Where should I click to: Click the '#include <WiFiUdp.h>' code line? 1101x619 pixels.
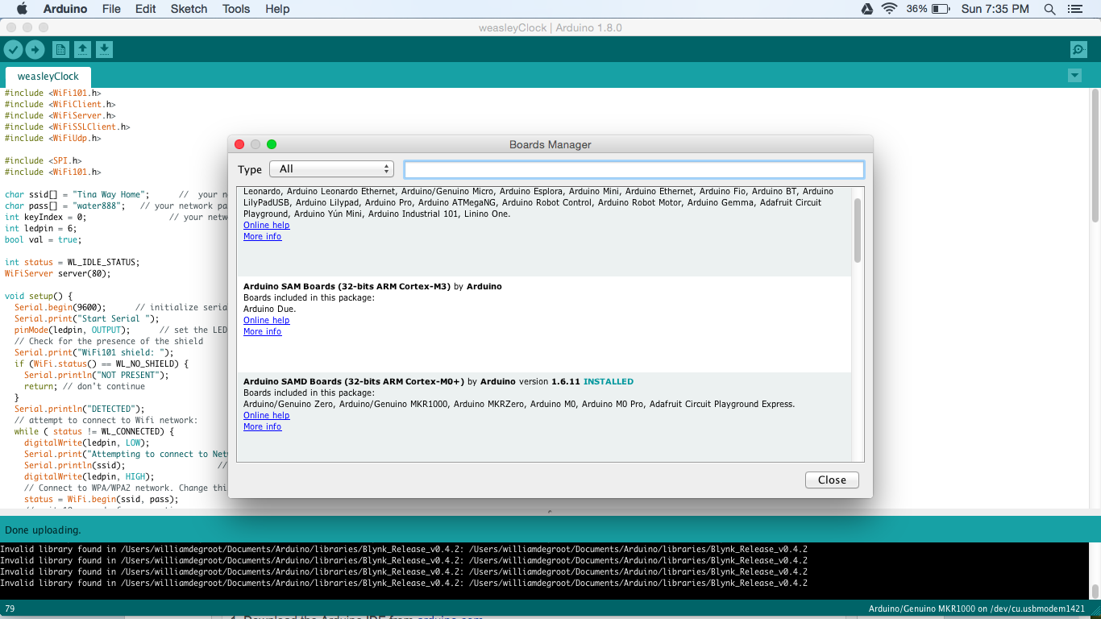(52, 138)
